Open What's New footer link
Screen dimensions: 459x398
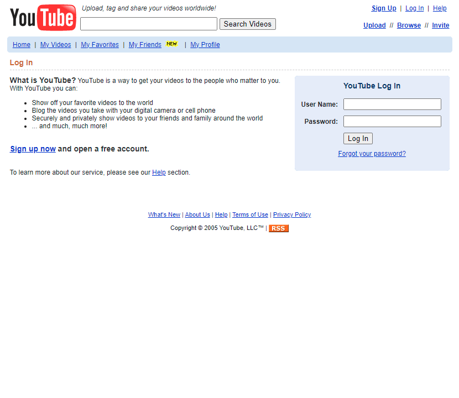click(164, 214)
